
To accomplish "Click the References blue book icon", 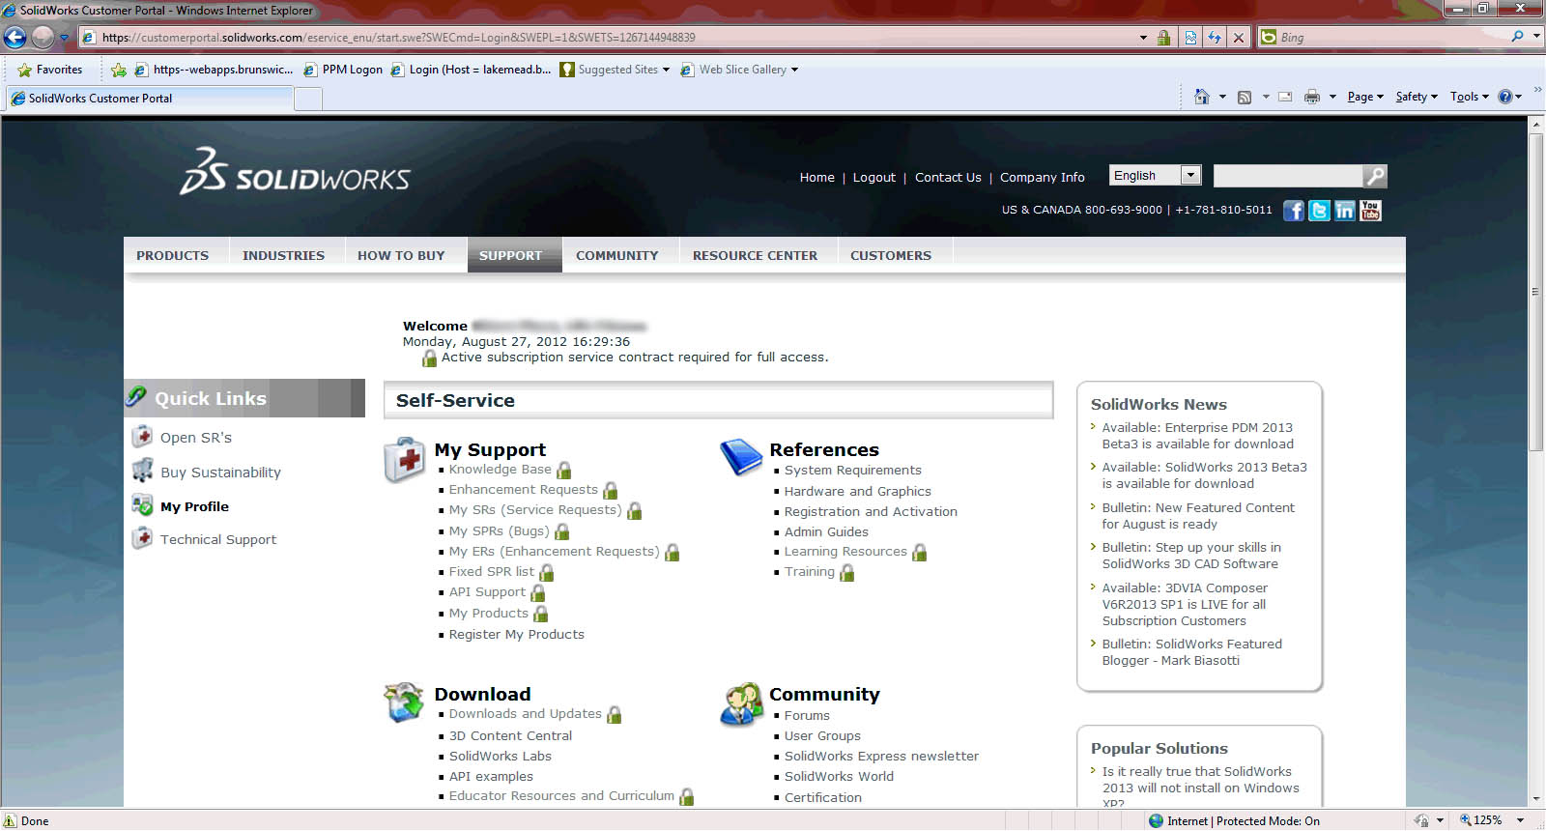I will pos(741,457).
